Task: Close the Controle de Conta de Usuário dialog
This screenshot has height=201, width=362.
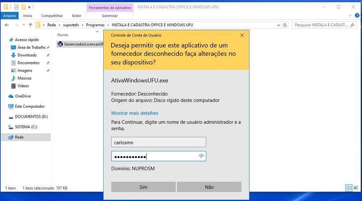Action: (x=242, y=35)
